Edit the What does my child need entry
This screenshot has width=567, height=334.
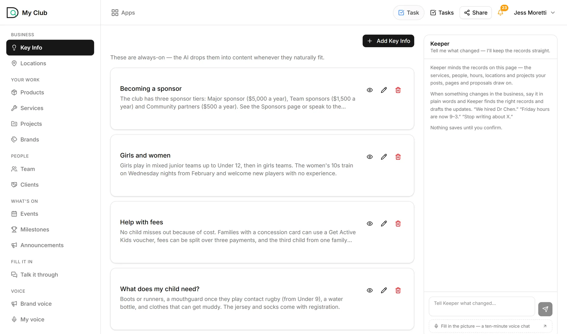click(384, 290)
